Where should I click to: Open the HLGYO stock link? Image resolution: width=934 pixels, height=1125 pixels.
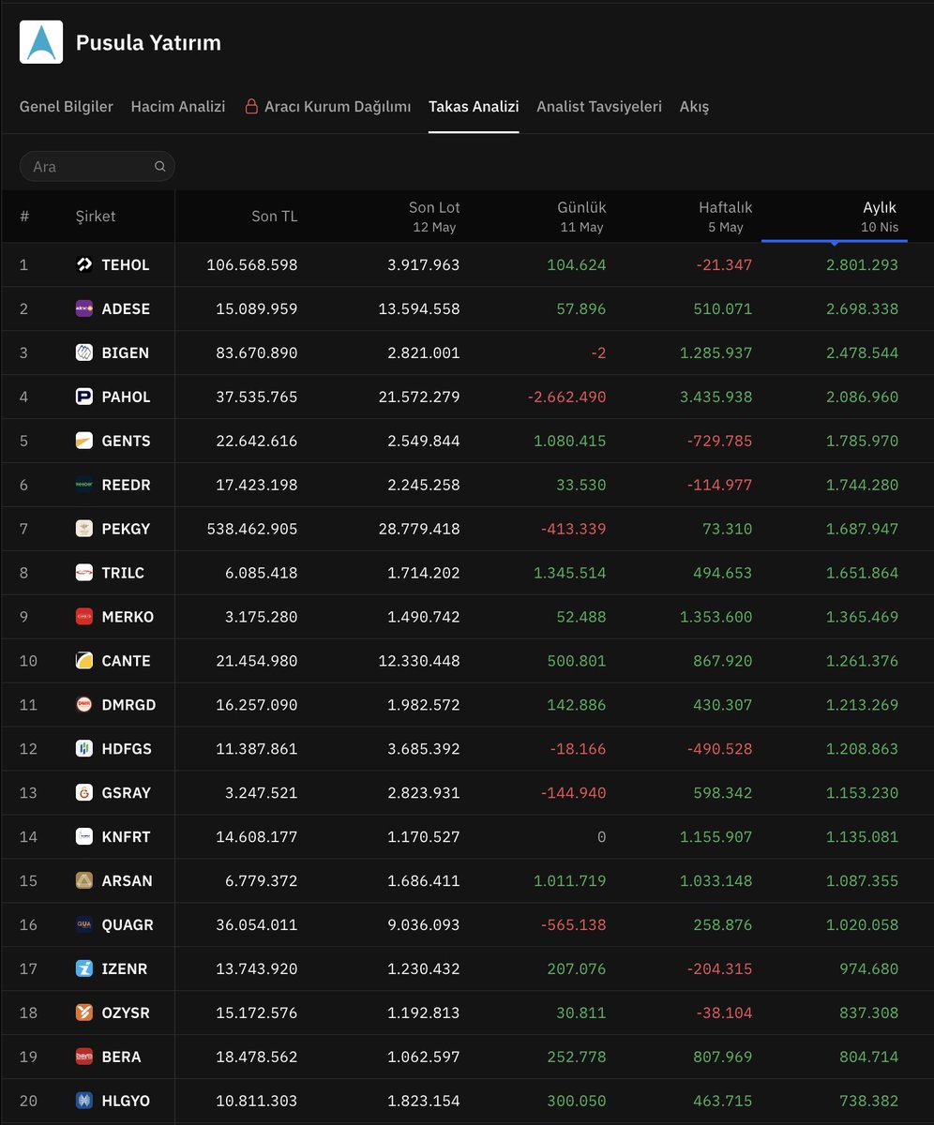[x=126, y=1102]
